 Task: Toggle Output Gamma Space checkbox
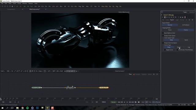163,43
